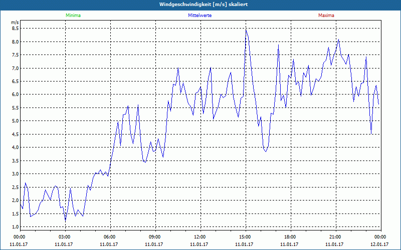Click the m/s unit label
Viewport: 401px width, 250px height.
[15, 22]
